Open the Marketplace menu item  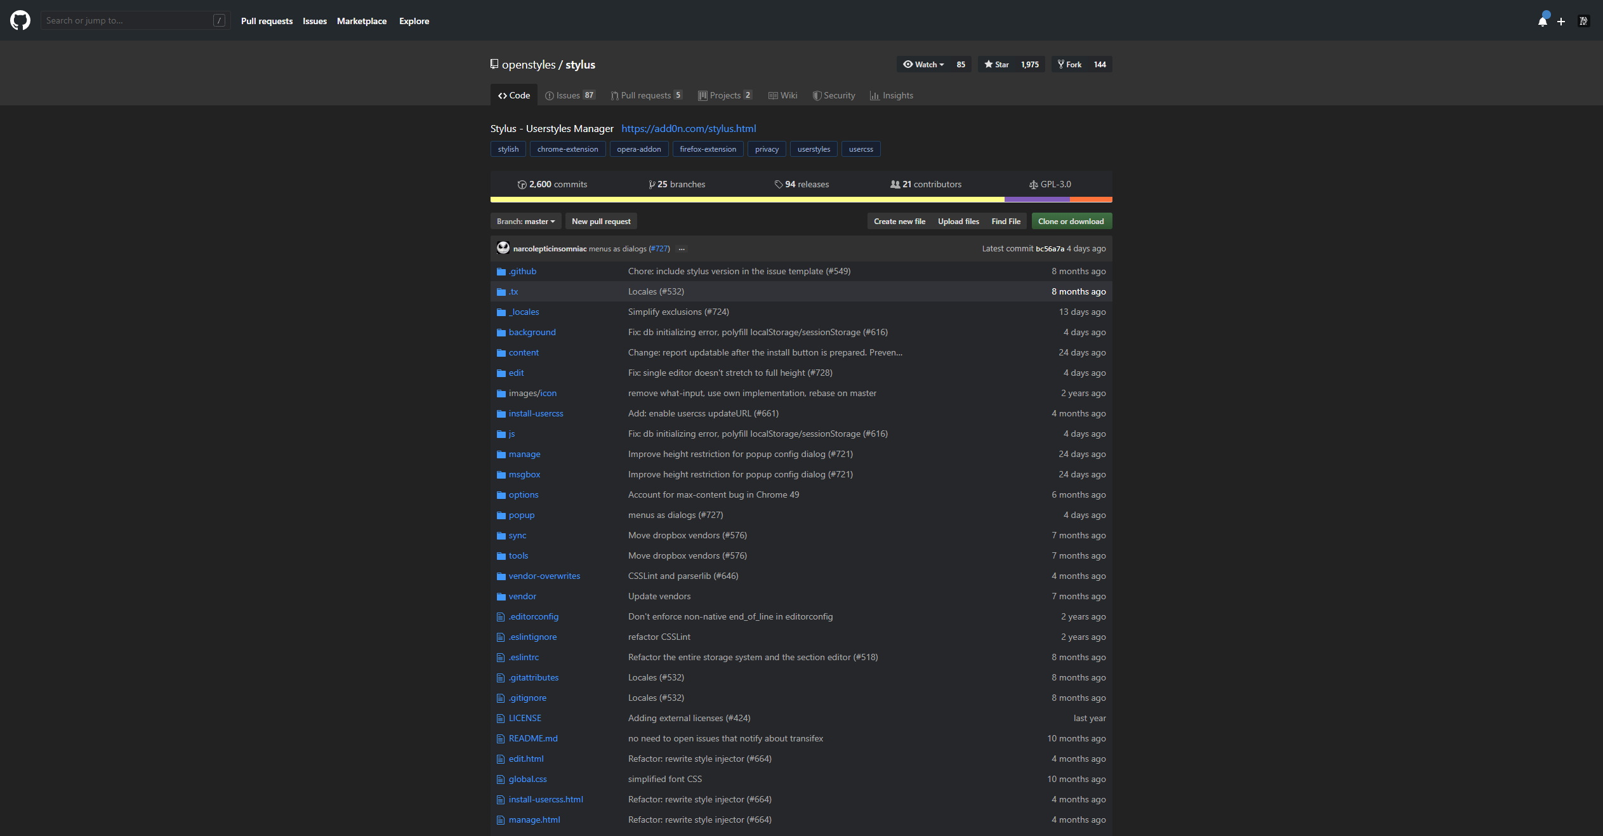362,20
